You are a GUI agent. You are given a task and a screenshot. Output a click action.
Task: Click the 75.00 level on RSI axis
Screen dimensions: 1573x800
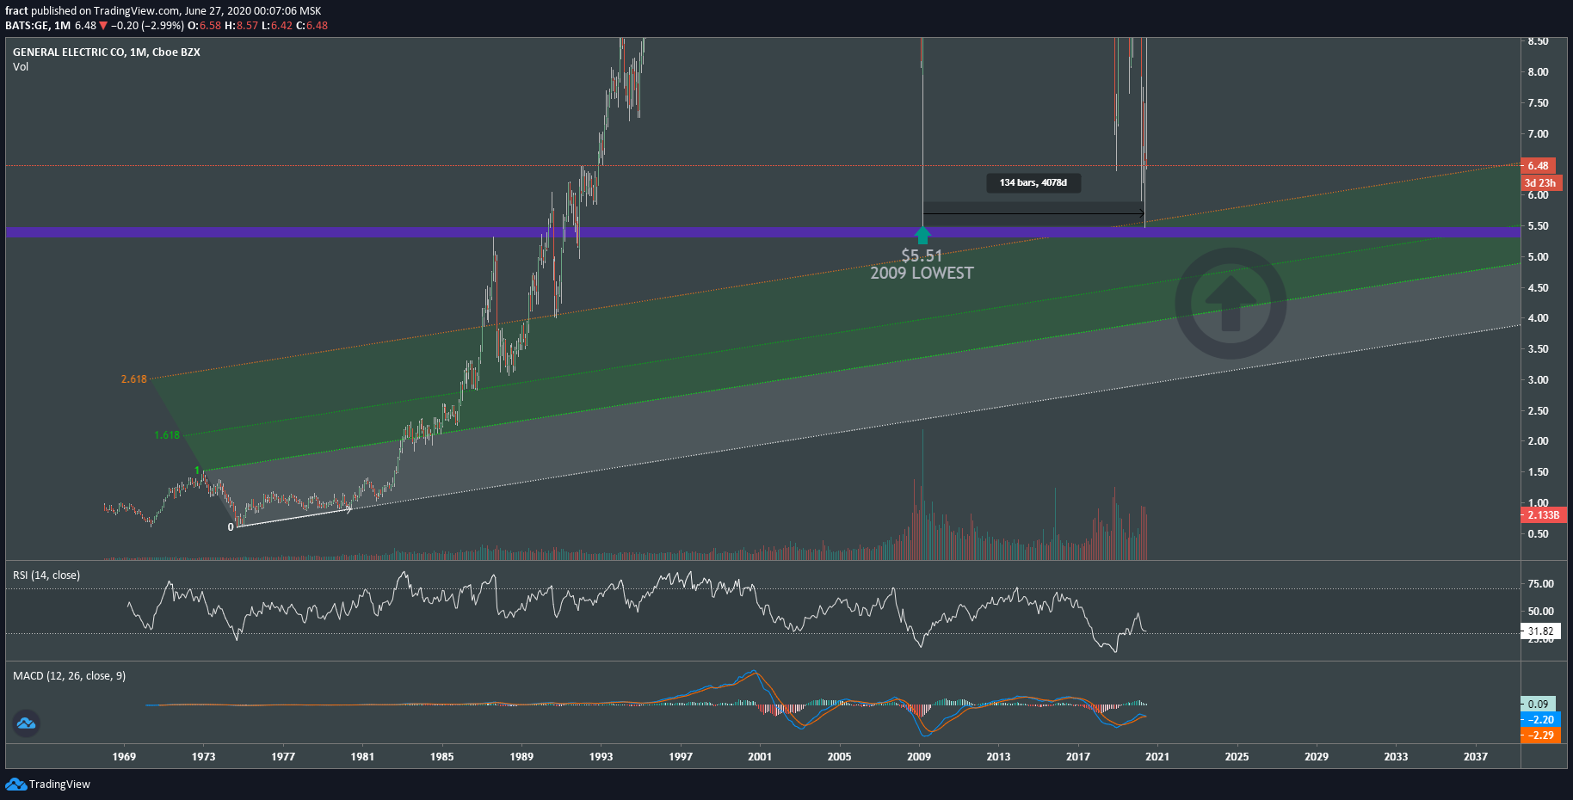tap(1540, 584)
